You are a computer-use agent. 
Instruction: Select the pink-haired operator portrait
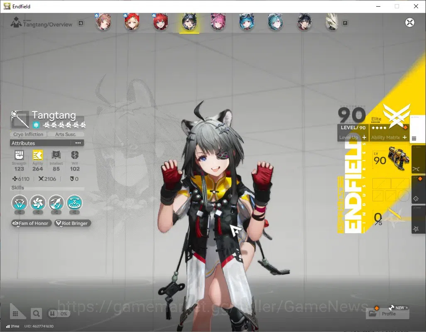pyautogui.click(x=218, y=22)
